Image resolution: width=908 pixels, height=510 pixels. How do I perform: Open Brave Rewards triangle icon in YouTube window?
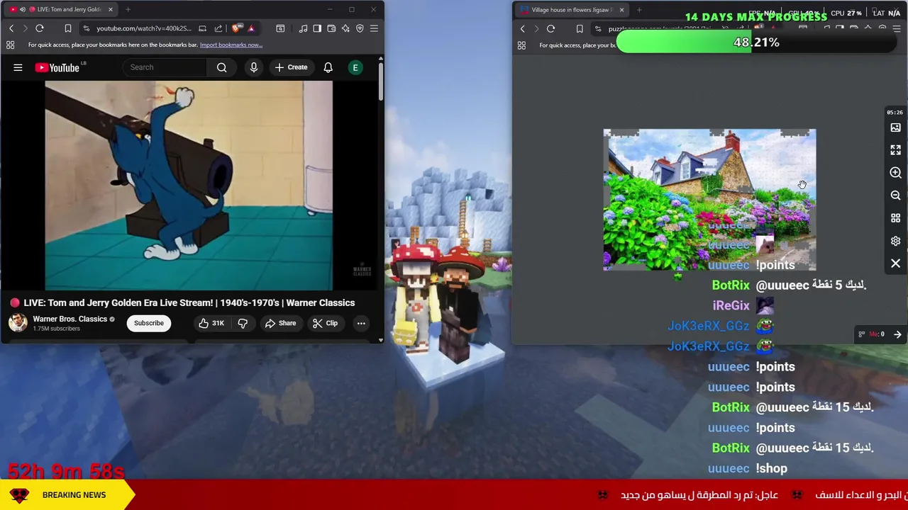pyautogui.click(x=251, y=28)
